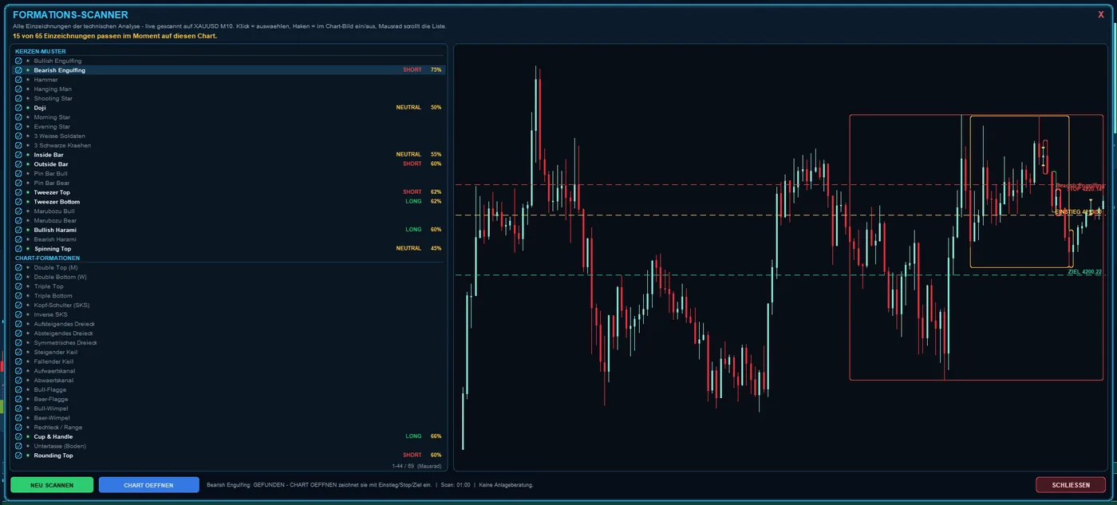The height and width of the screenshot is (505, 1117).
Task: Click the Cup & Handle 66% value
Action: pos(436,436)
